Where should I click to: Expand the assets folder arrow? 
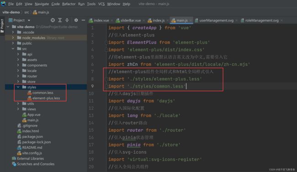(18, 60)
